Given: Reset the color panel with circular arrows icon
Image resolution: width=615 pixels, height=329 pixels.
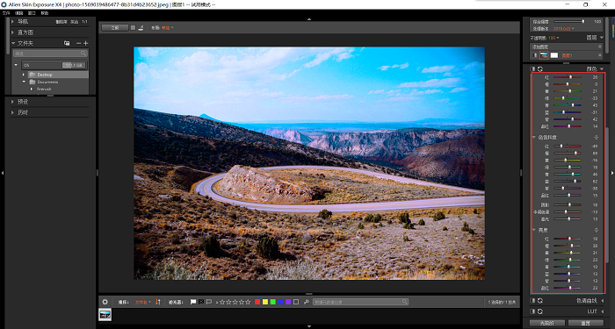Looking at the screenshot, I should click(540, 69).
